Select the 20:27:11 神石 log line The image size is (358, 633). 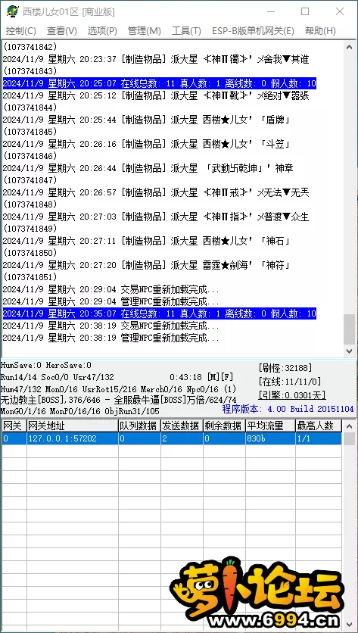click(x=147, y=241)
